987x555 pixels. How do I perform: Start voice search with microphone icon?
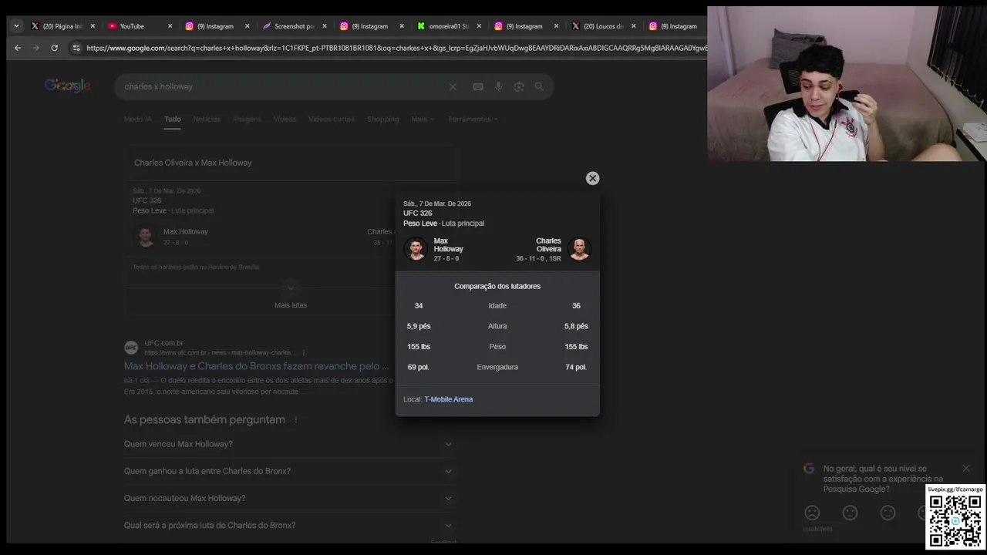click(x=498, y=86)
